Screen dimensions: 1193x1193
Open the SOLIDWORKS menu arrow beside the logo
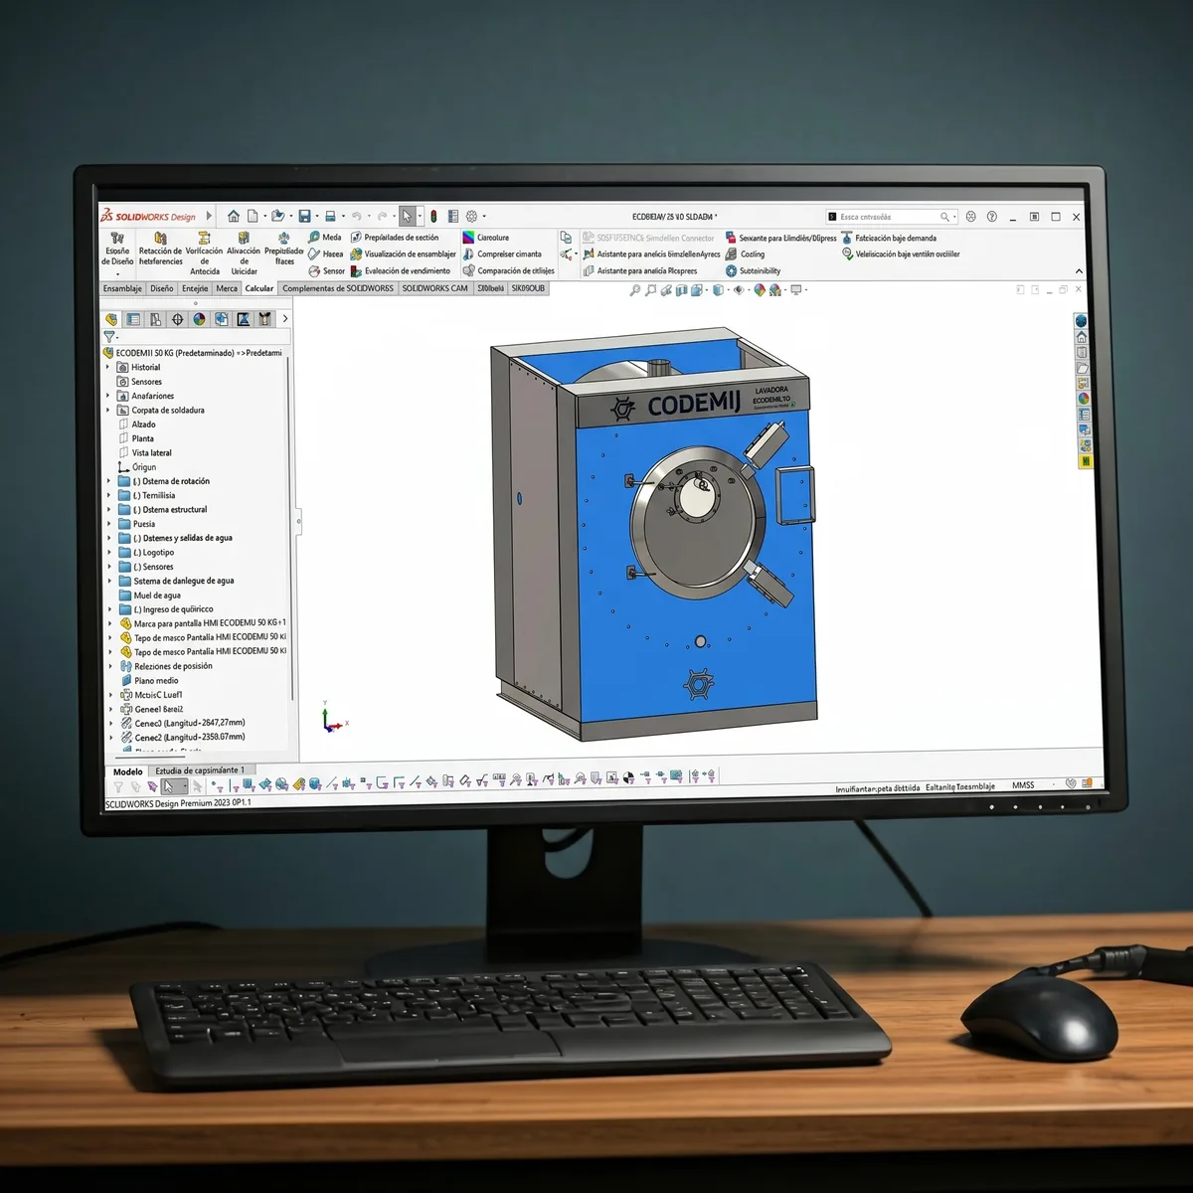click(x=210, y=216)
